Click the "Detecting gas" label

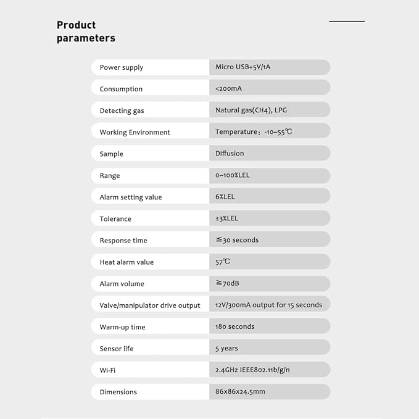122,110
